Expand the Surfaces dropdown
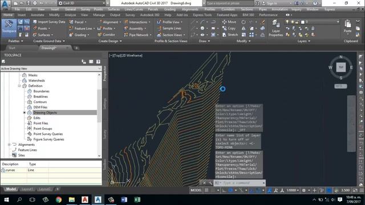The image size is (365, 205). tap(52, 35)
